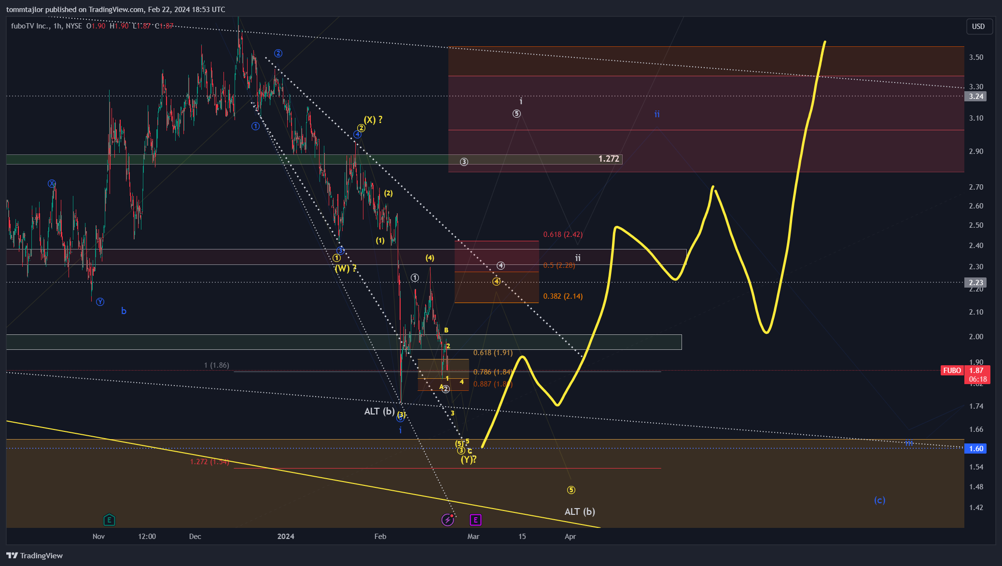
Task: Select the yellow (Y)? wave label
Action: point(468,459)
